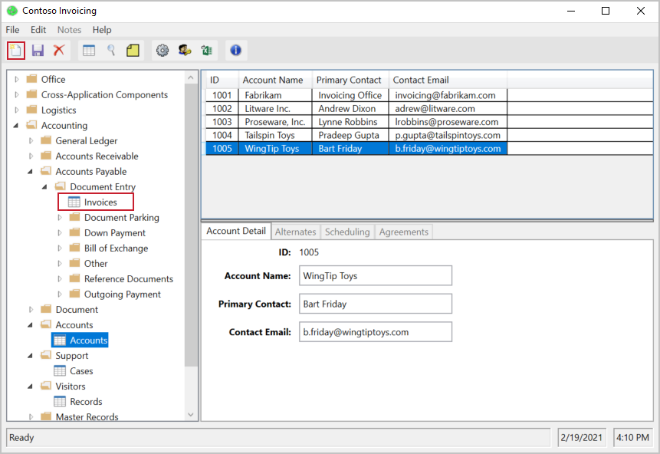Click the Andrew Dixon contact cell
The width and height of the screenshot is (660, 454).
(350, 109)
